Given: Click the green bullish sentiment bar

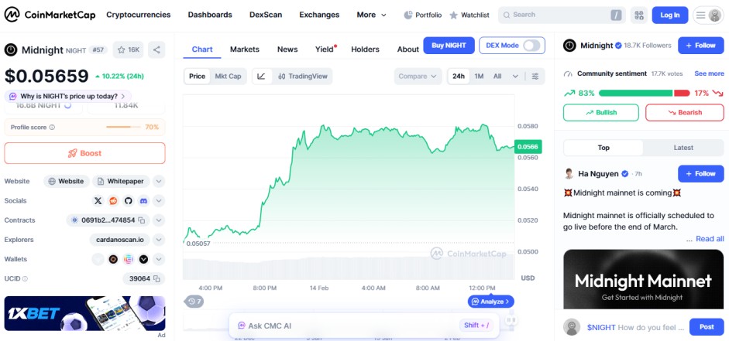Looking at the screenshot, I should pyautogui.click(x=635, y=94).
